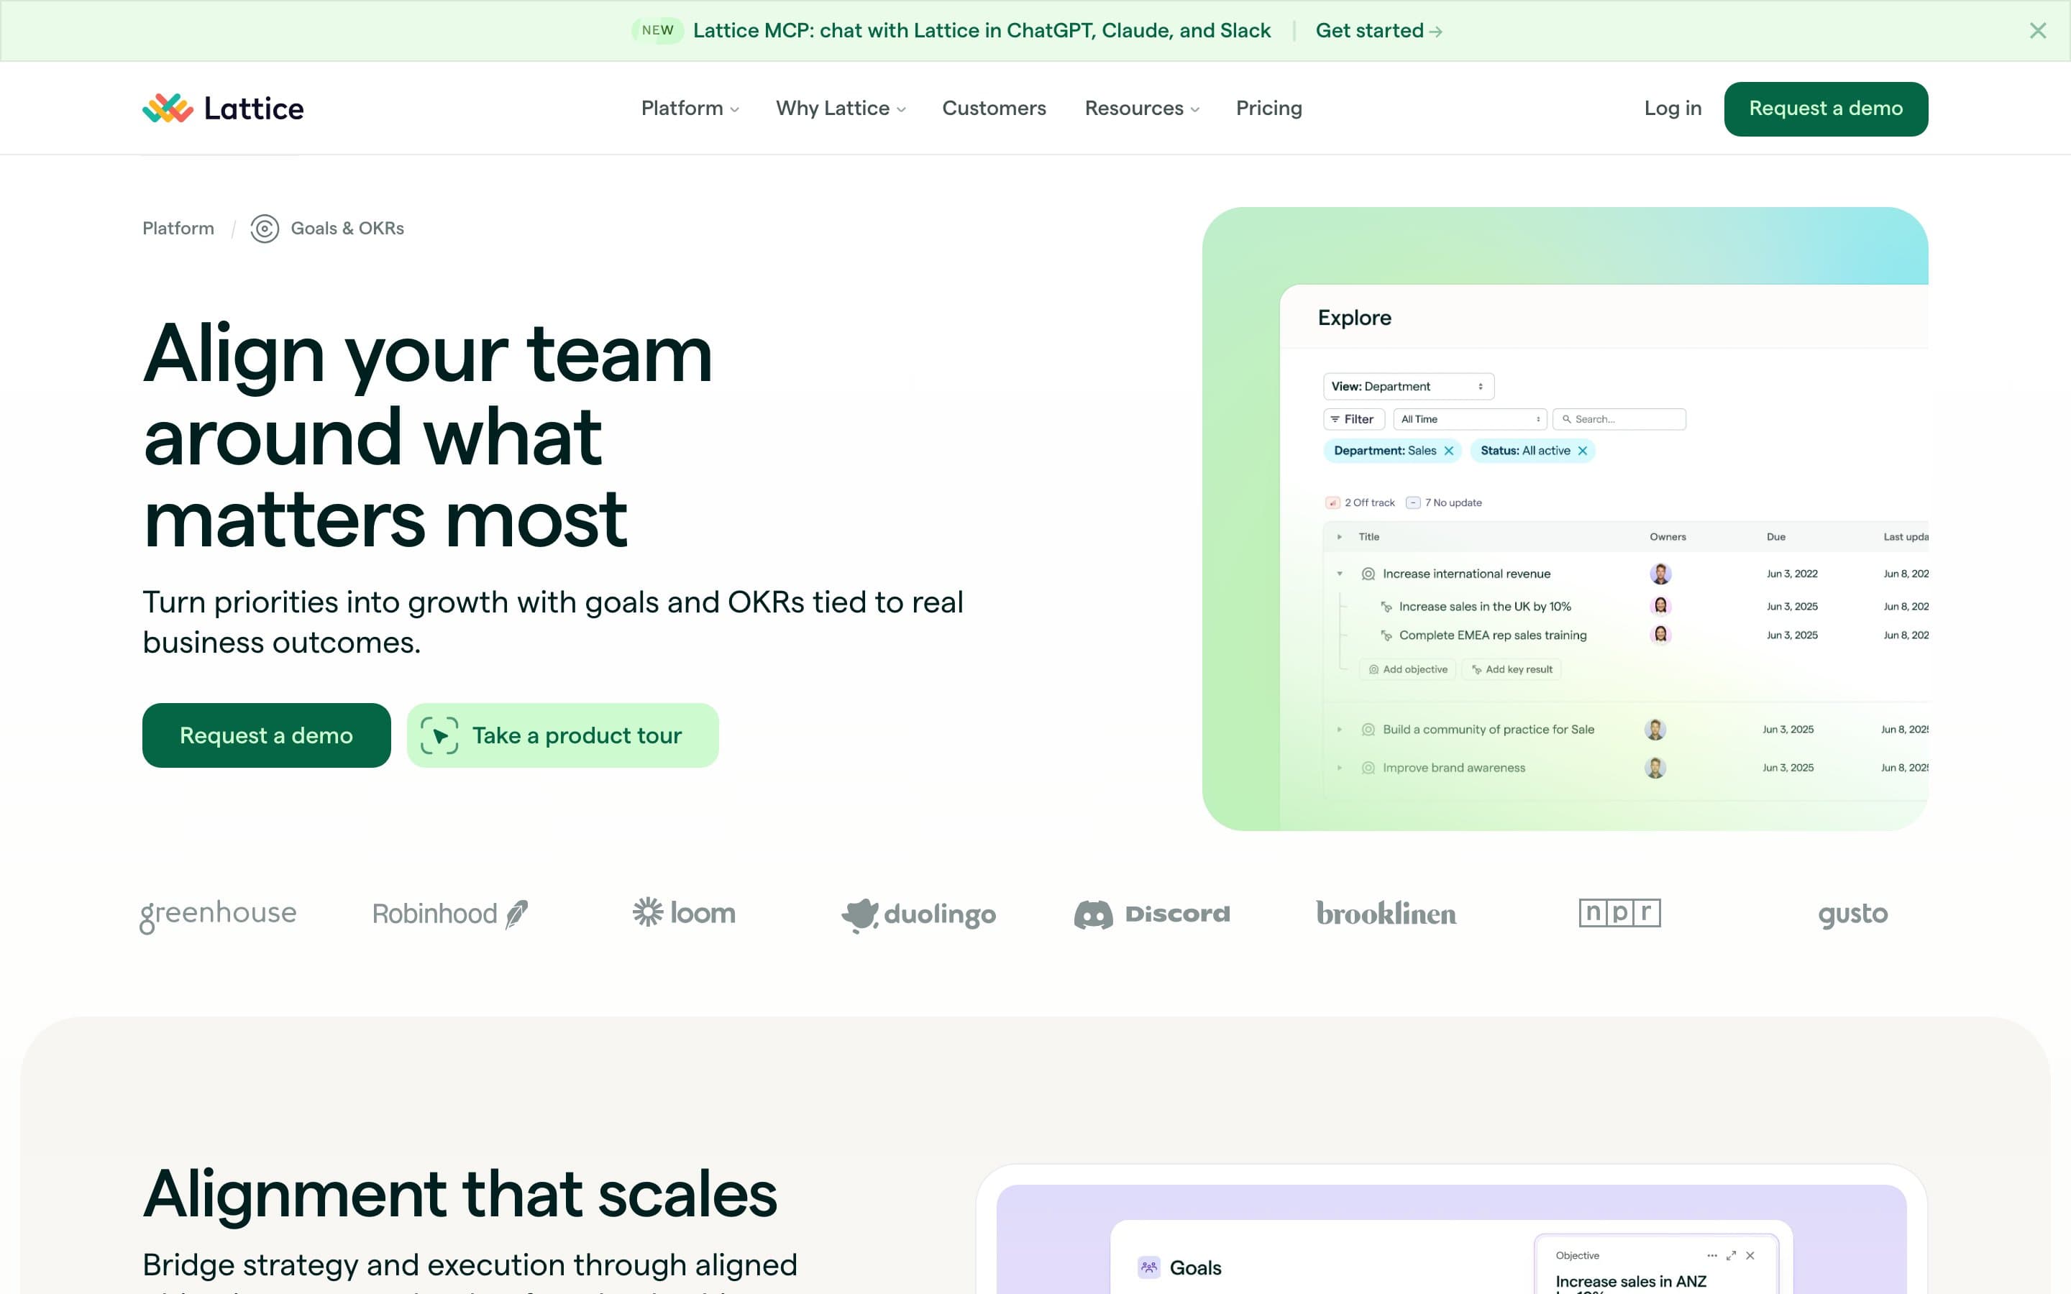Image resolution: width=2071 pixels, height=1294 pixels.
Task: Click Request a demo in the header
Action: pos(1825,109)
